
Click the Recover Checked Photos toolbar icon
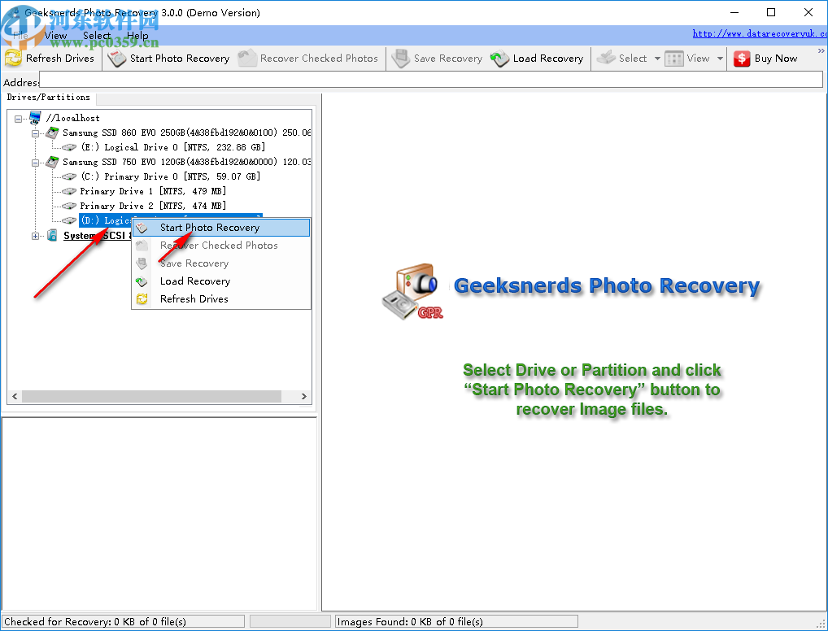[x=246, y=58]
